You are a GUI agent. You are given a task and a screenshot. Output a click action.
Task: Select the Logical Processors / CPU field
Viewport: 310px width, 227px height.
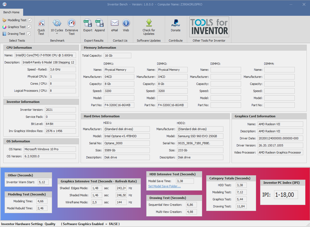[62, 91]
